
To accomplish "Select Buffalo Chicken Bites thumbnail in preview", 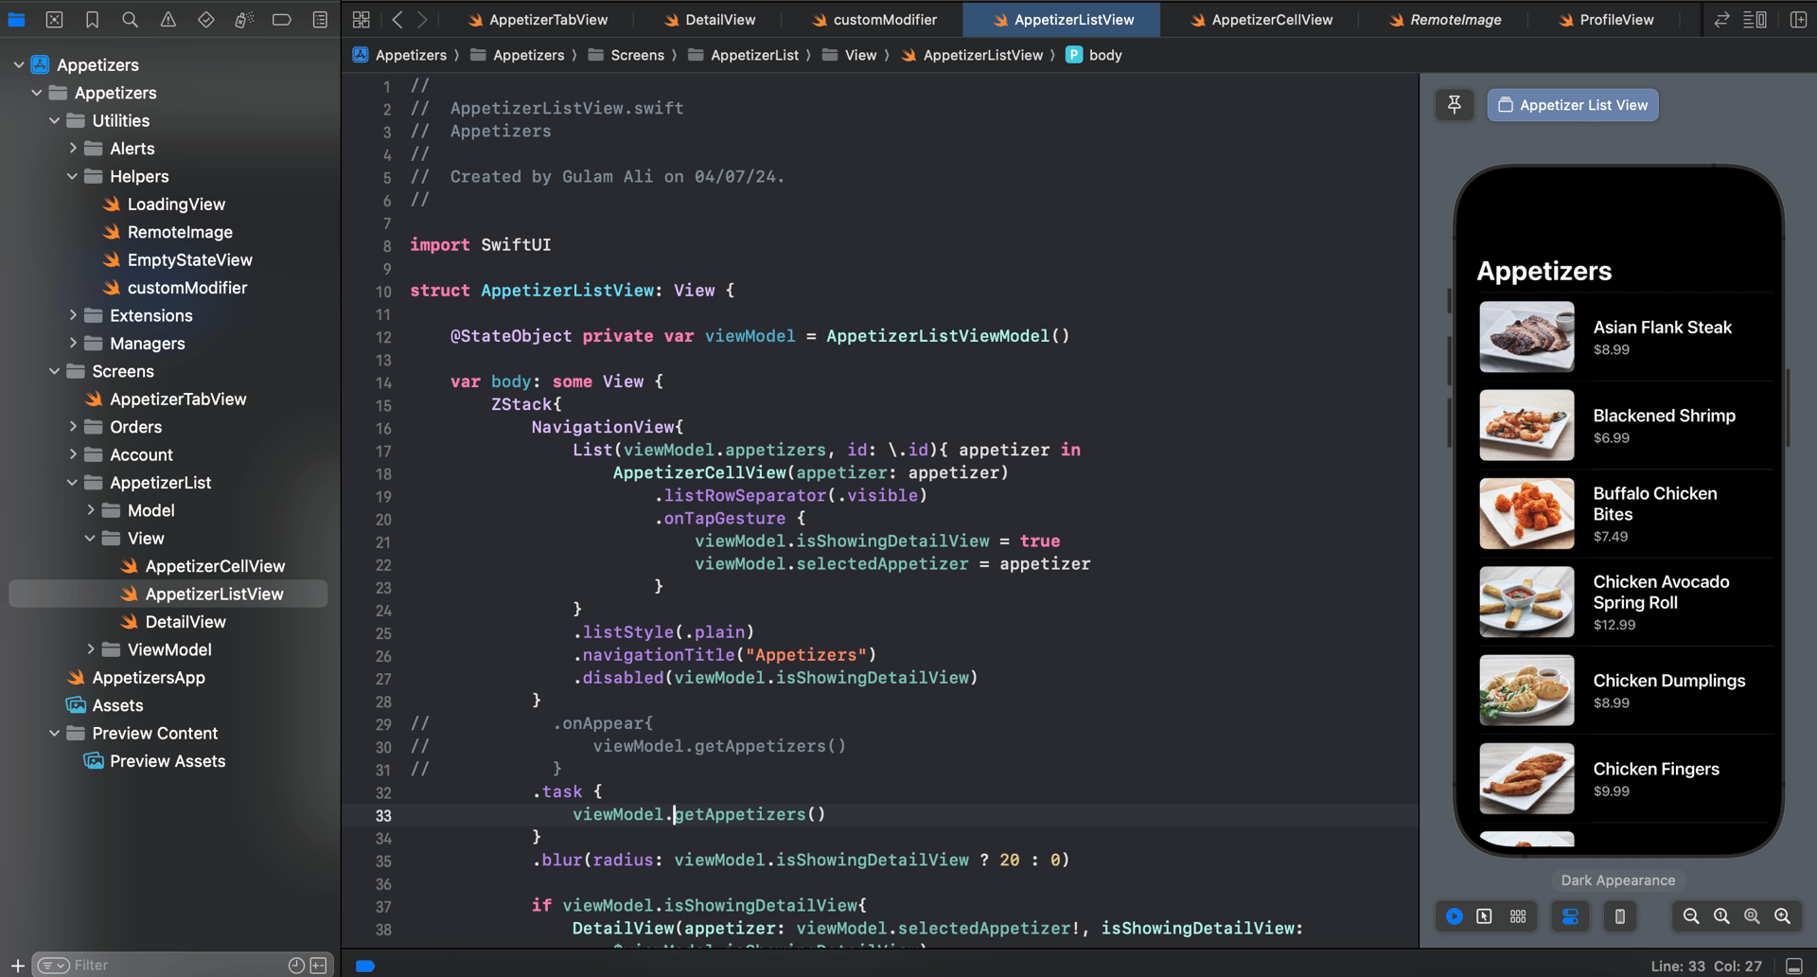I will point(1526,513).
